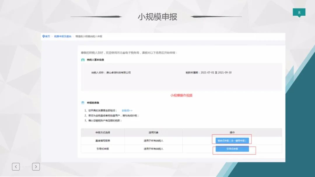Go to previous slide arrow
This screenshot has height=177, width=315.
(16, 167)
